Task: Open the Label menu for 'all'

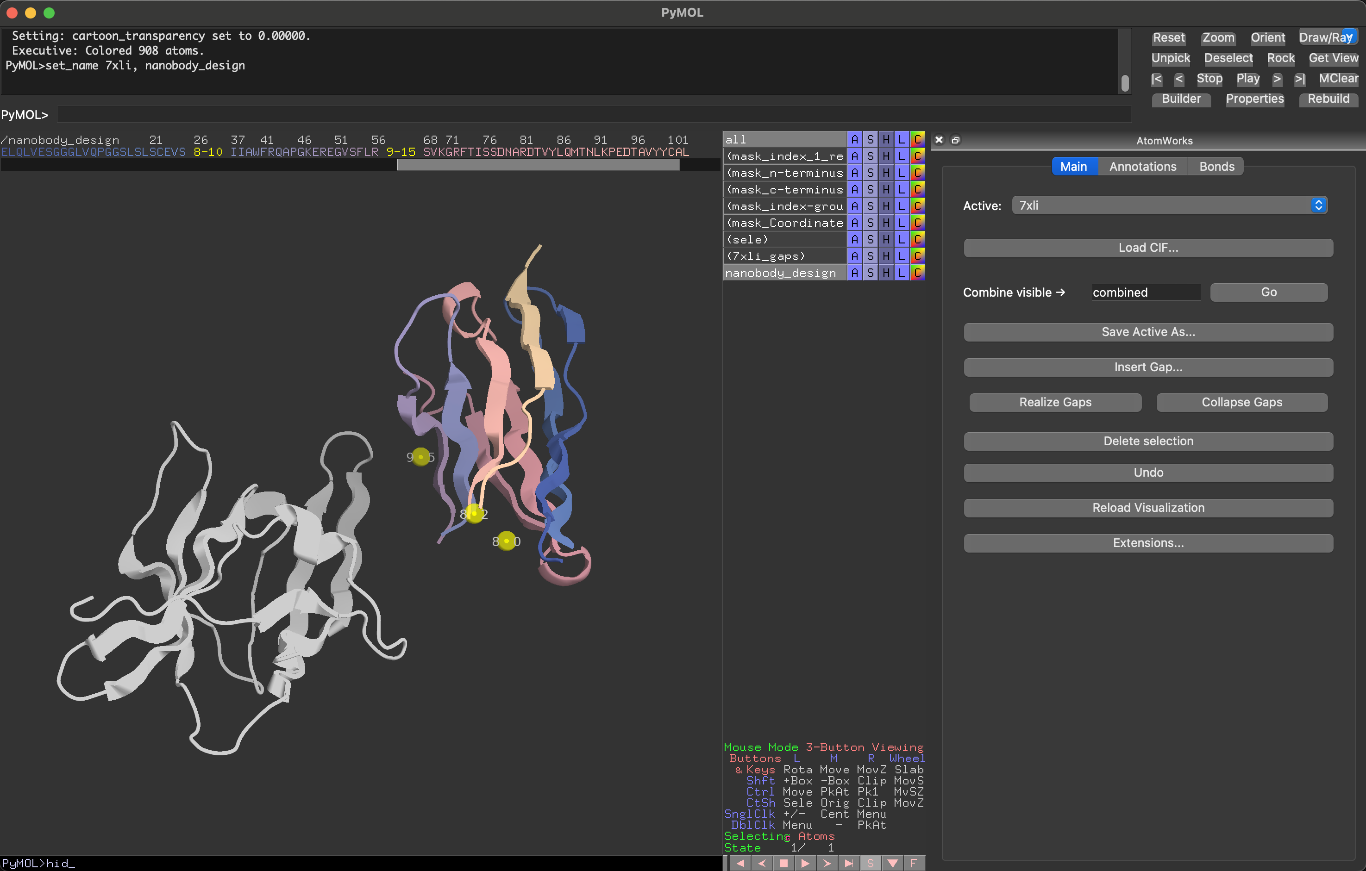Action: tap(902, 139)
